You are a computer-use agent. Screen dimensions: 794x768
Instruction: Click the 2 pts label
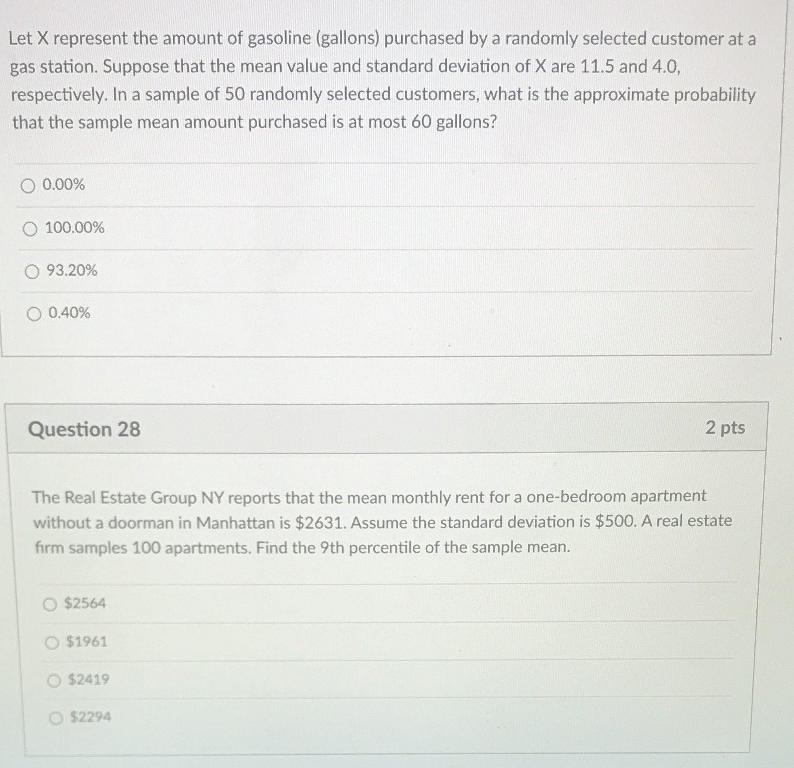click(727, 427)
